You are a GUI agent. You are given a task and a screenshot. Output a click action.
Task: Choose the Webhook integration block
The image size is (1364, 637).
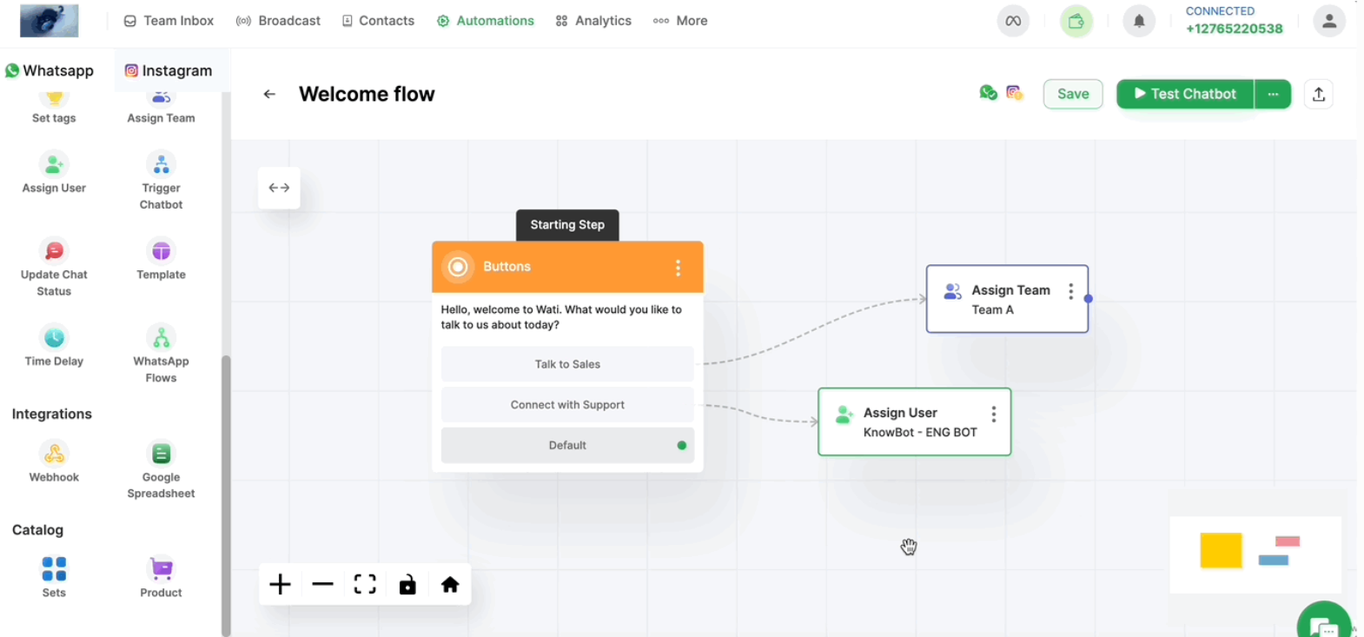[x=54, y=461]
